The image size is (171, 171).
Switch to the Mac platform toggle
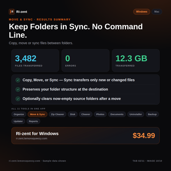pyautogui.click(x=157, y=12)
